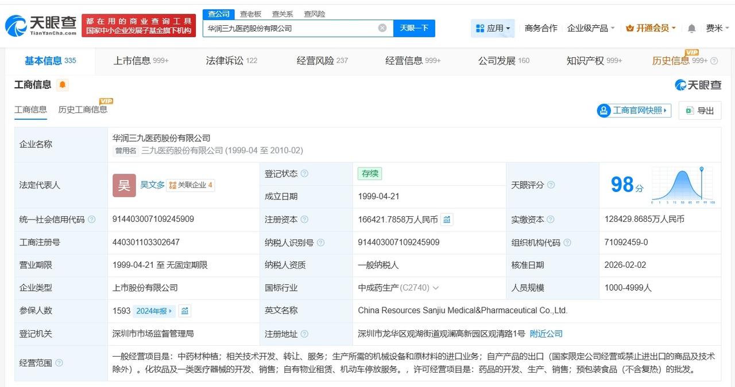
Task: Expand the 企业级产品 menu
Action: (x=591, y=28)
